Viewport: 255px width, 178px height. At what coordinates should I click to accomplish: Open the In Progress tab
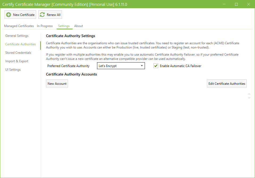click(45, 26)
